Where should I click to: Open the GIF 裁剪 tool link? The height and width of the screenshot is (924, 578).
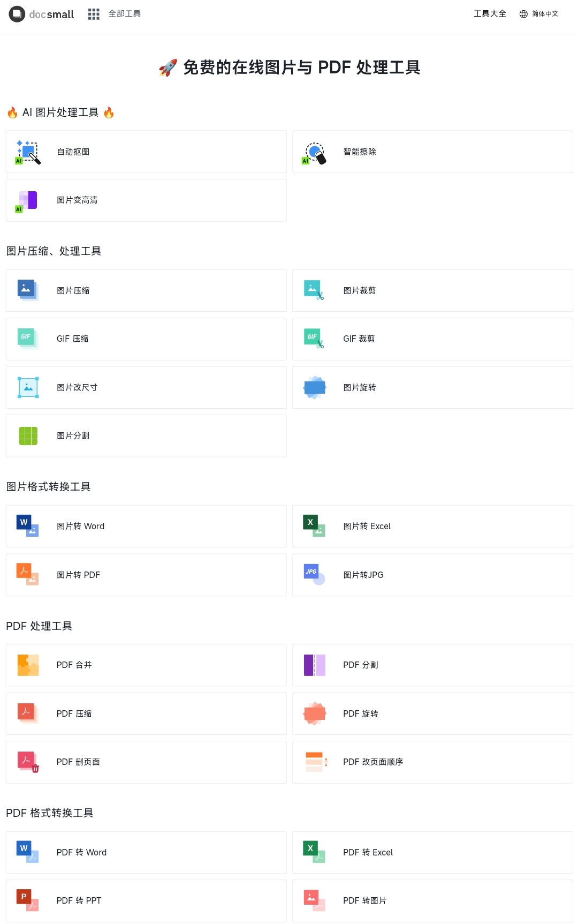433,339
